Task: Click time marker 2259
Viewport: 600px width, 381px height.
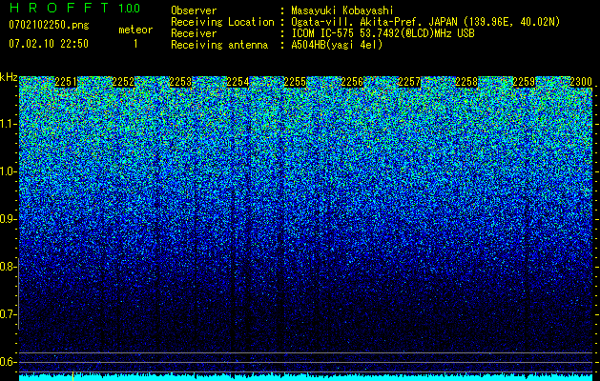Action: click(524, 82)
